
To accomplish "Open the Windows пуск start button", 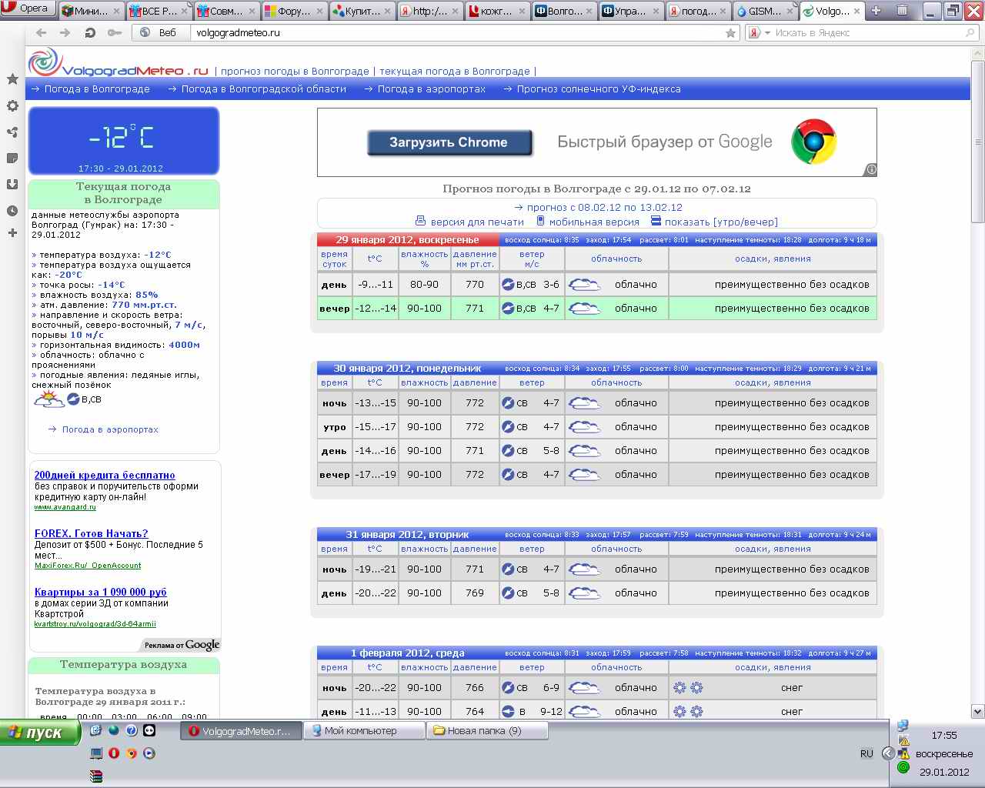I will click(40, 733).
